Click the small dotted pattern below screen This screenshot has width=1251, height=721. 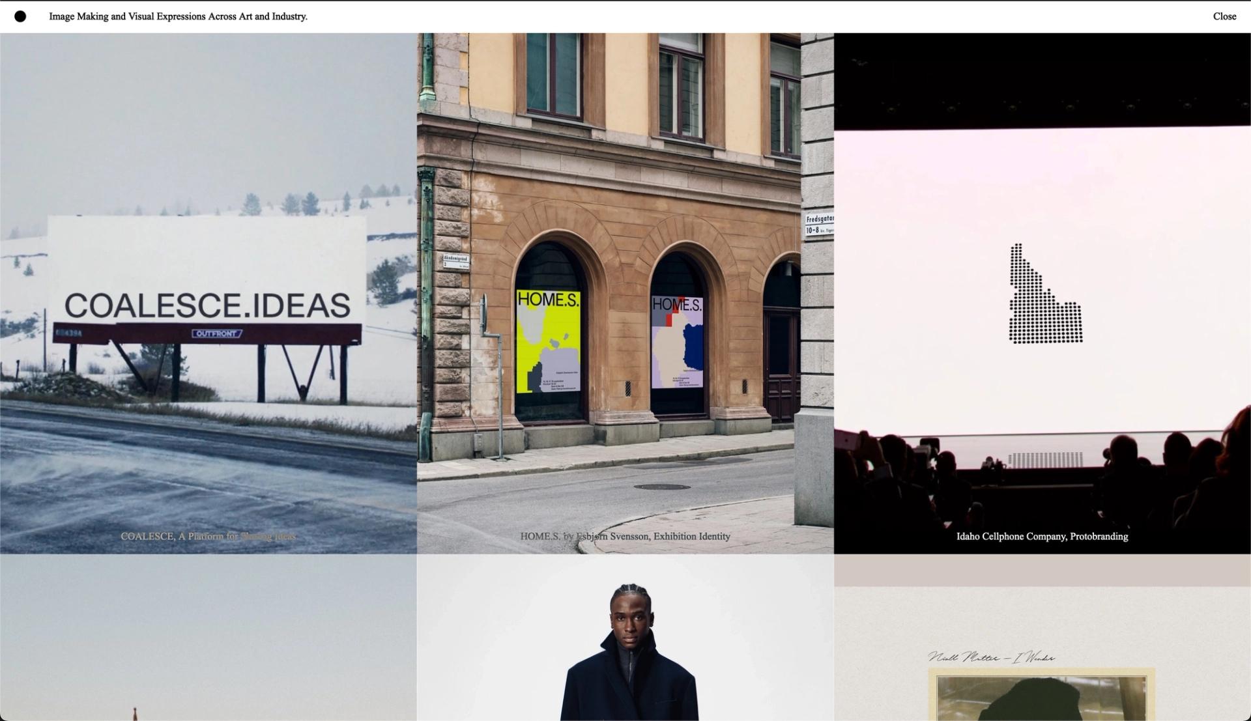1045,460
